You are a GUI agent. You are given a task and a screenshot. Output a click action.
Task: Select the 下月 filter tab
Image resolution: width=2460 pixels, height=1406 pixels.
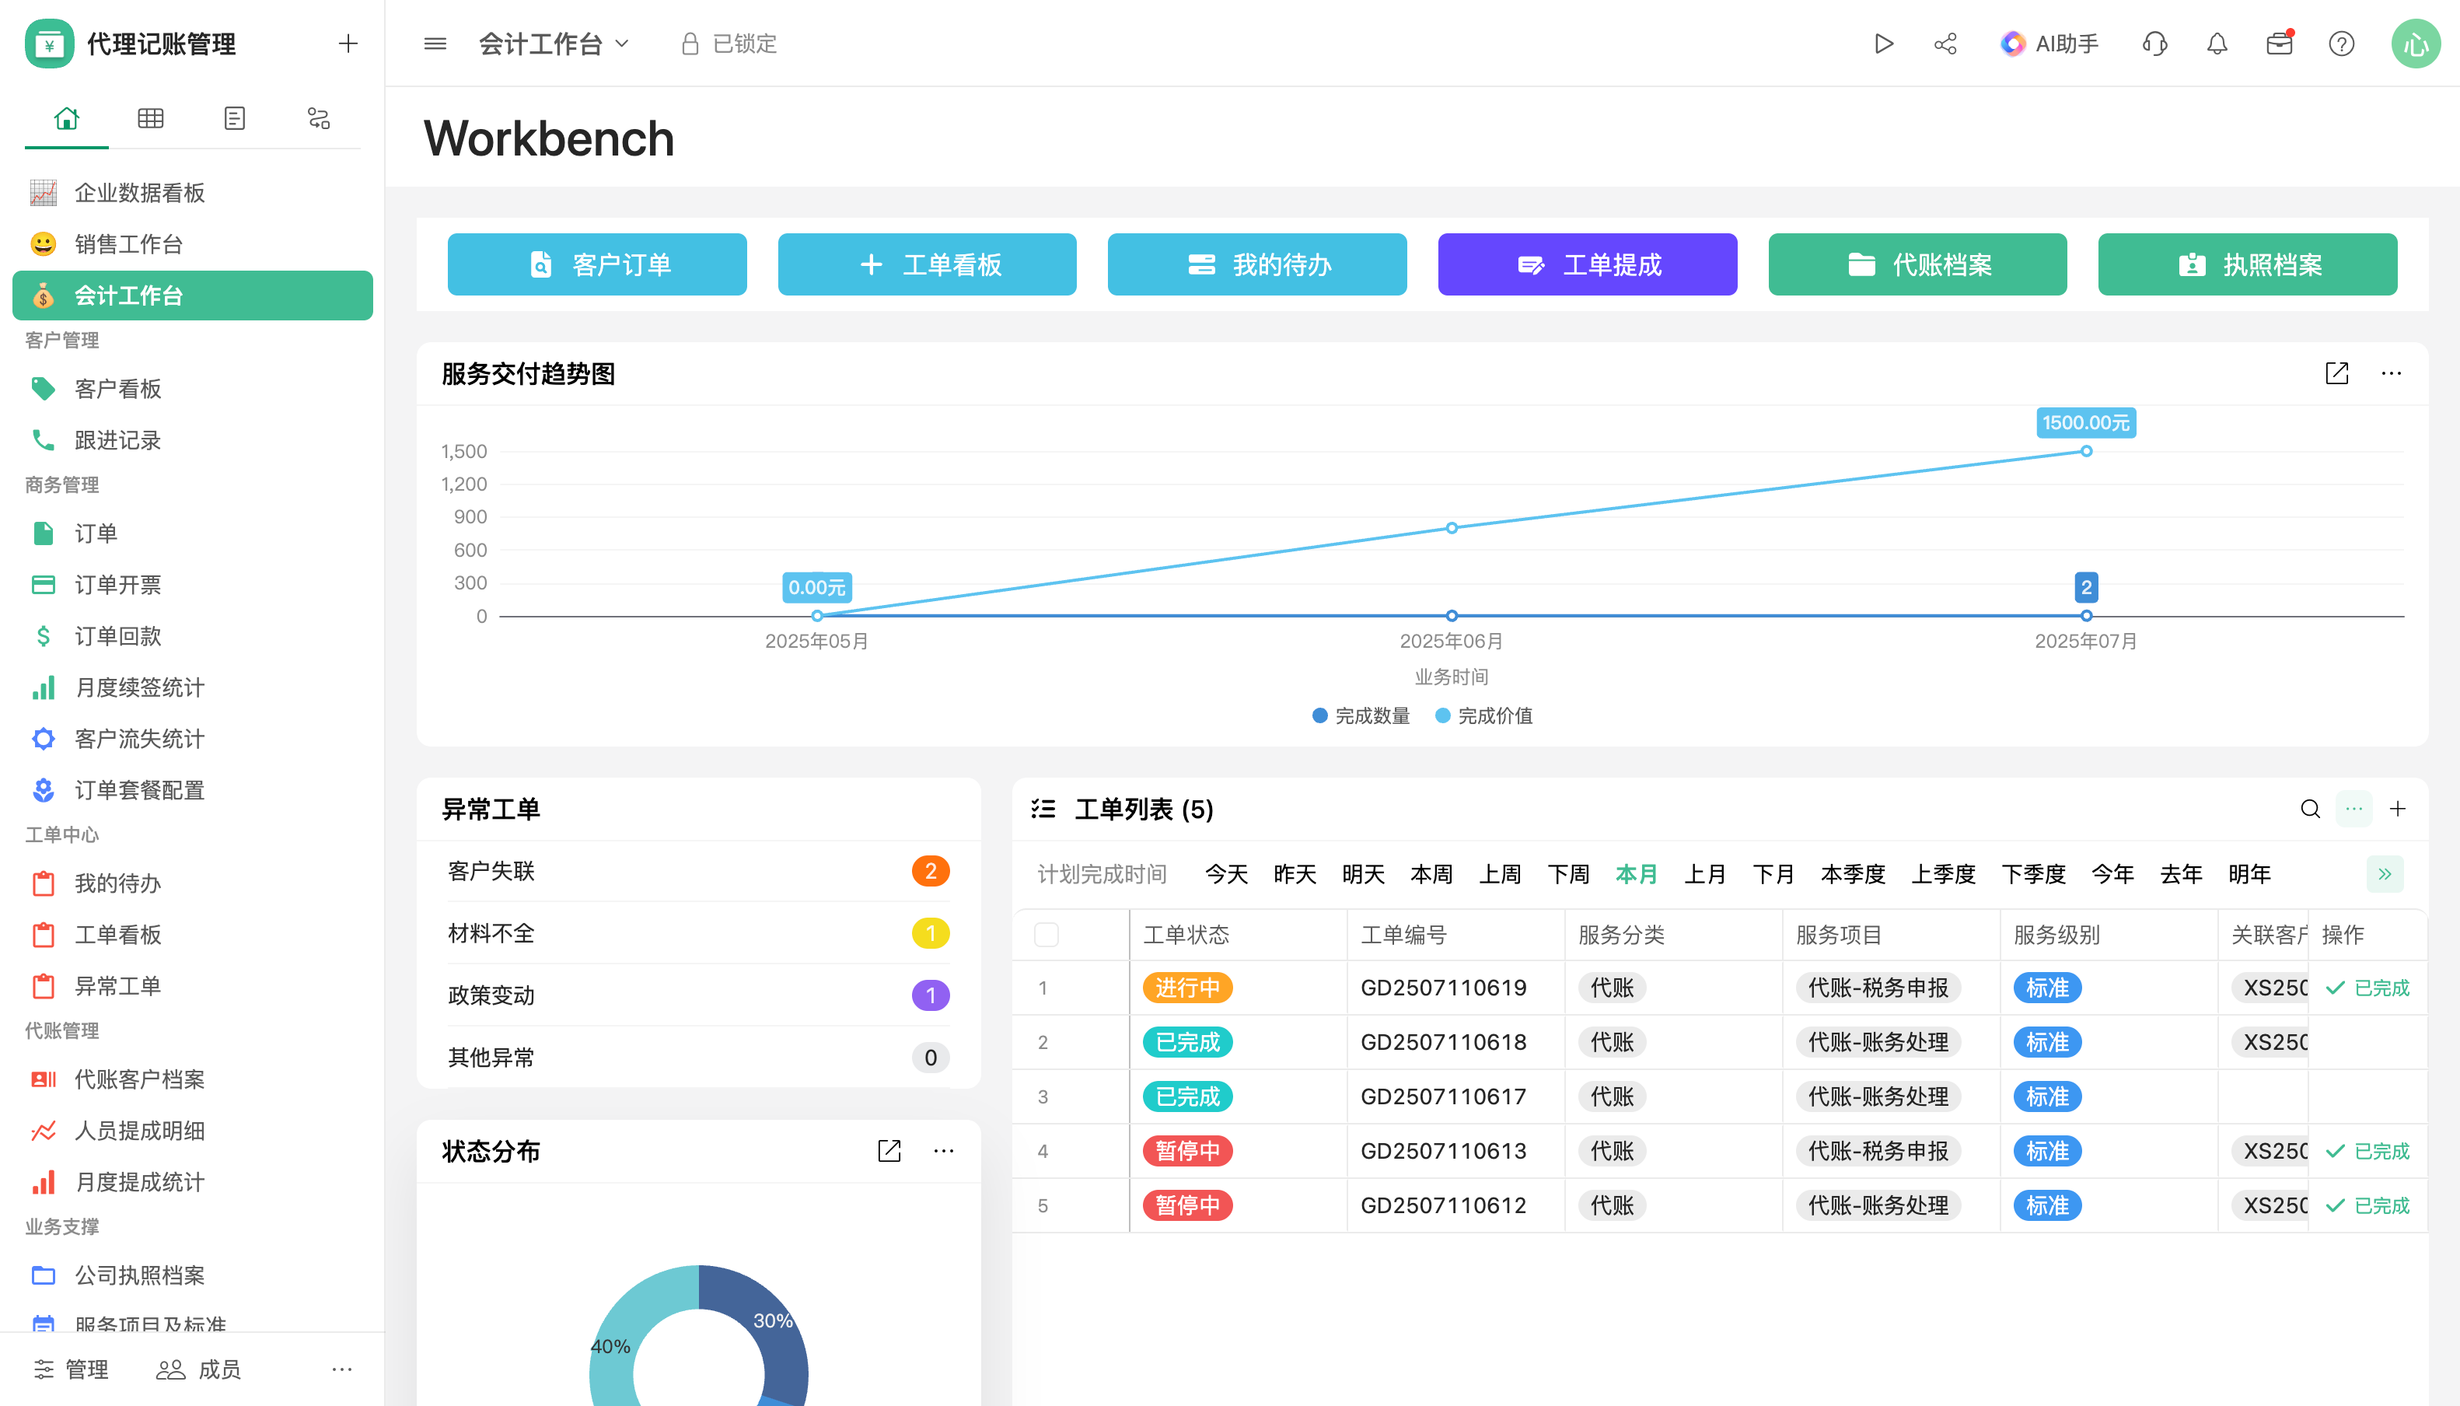[x=1773, y=874]
